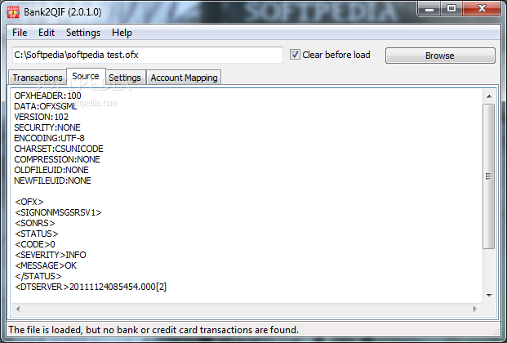This screenshot has height=343, width=507.
Task: Open the File menu
Action: pyautogui.click(x=20, y=33)
